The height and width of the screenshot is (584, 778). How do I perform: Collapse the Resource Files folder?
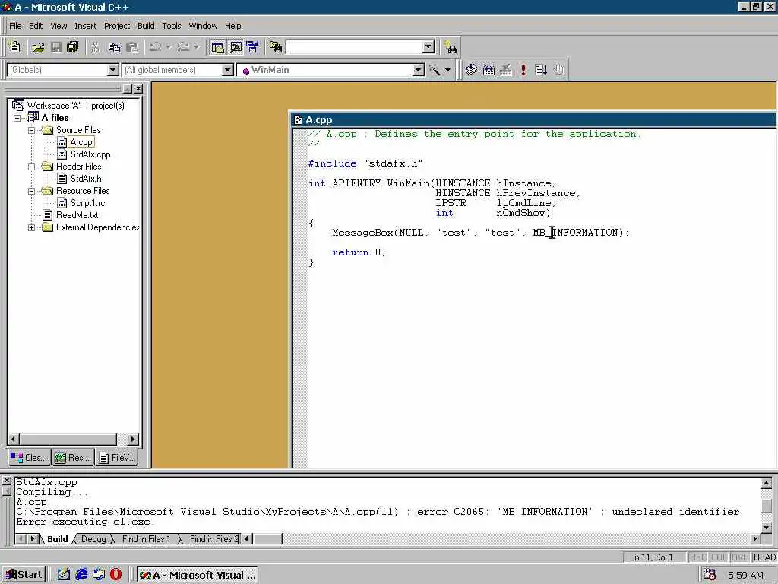click(x=31, y=191)
